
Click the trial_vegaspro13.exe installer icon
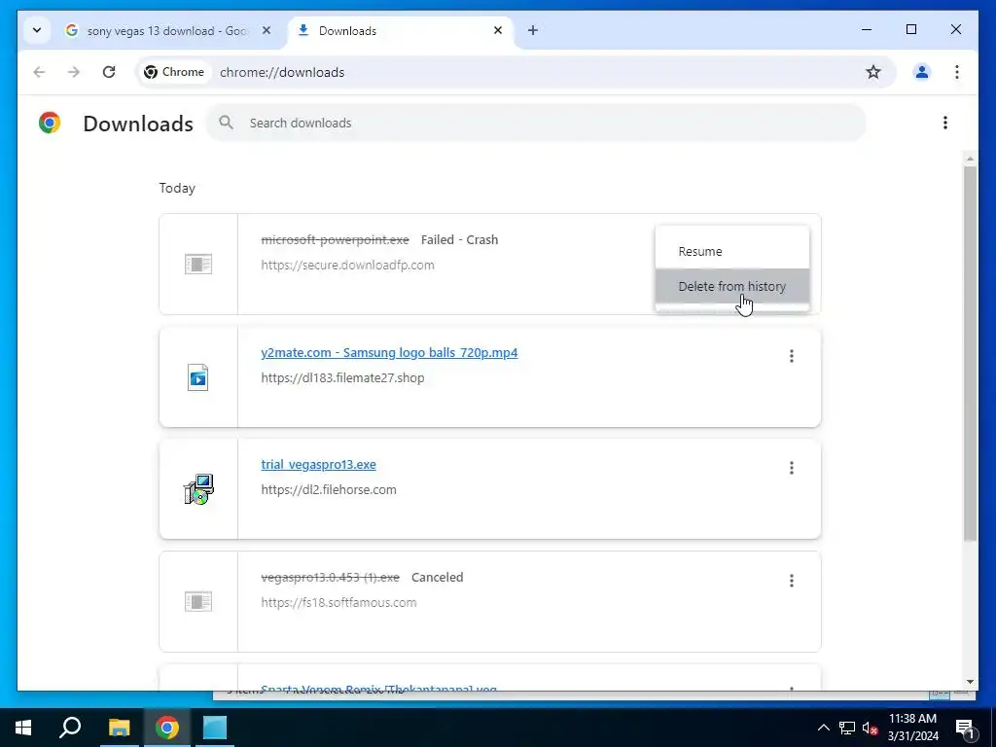coord(198,489)
